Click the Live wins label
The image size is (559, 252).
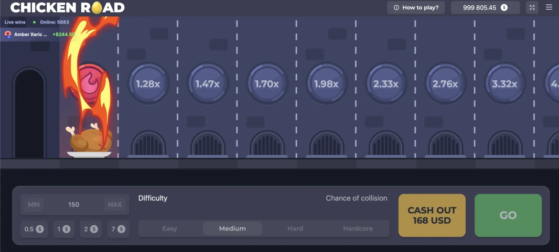pos(15,22)
